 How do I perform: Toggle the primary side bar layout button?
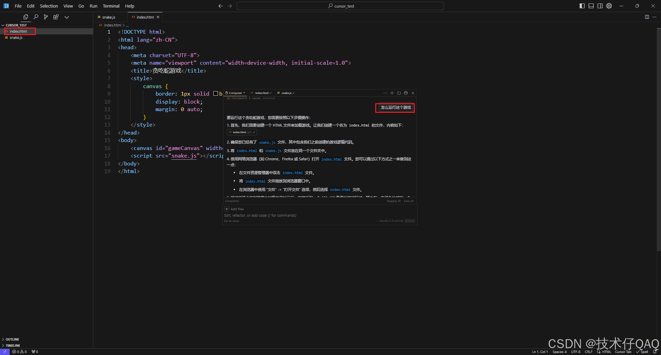click(x=582, y=6)
